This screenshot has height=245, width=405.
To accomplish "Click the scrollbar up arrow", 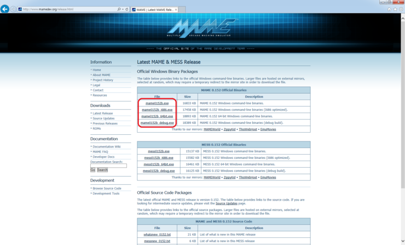I will coord(403,19).
